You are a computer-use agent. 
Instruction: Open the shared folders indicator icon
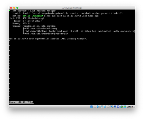(x=108, y=107)
